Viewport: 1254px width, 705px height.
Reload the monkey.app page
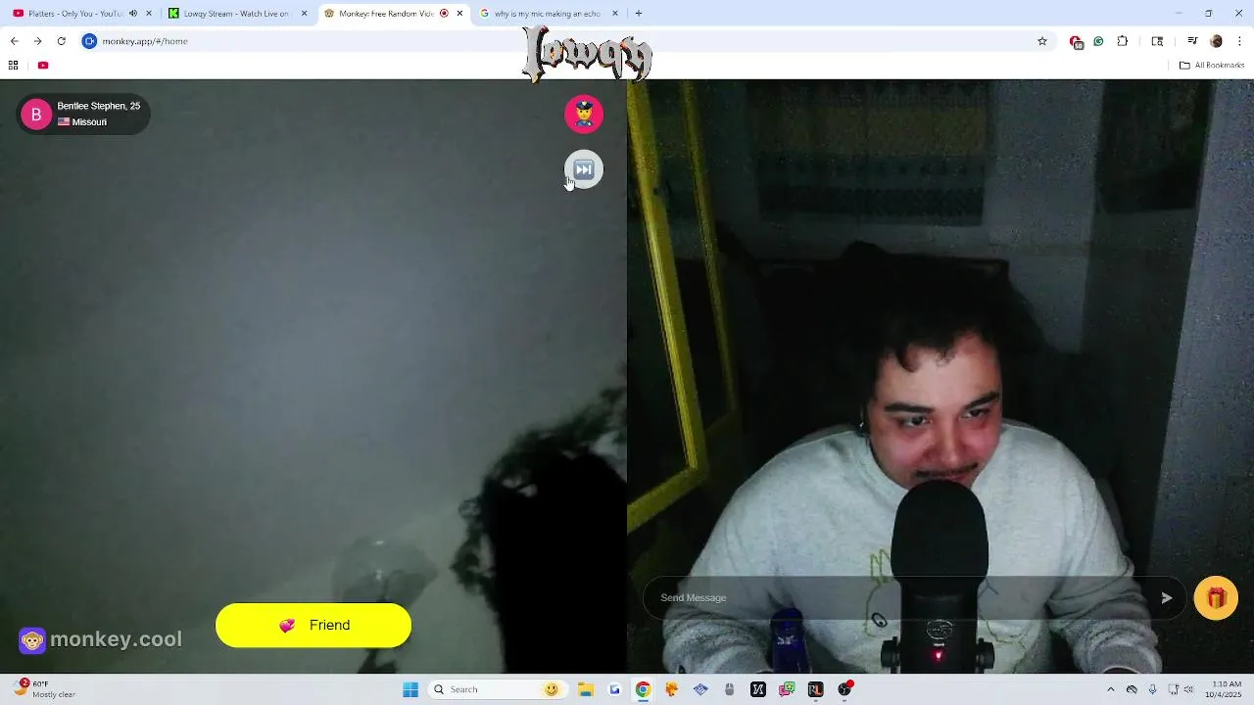(x=61, y=41)
